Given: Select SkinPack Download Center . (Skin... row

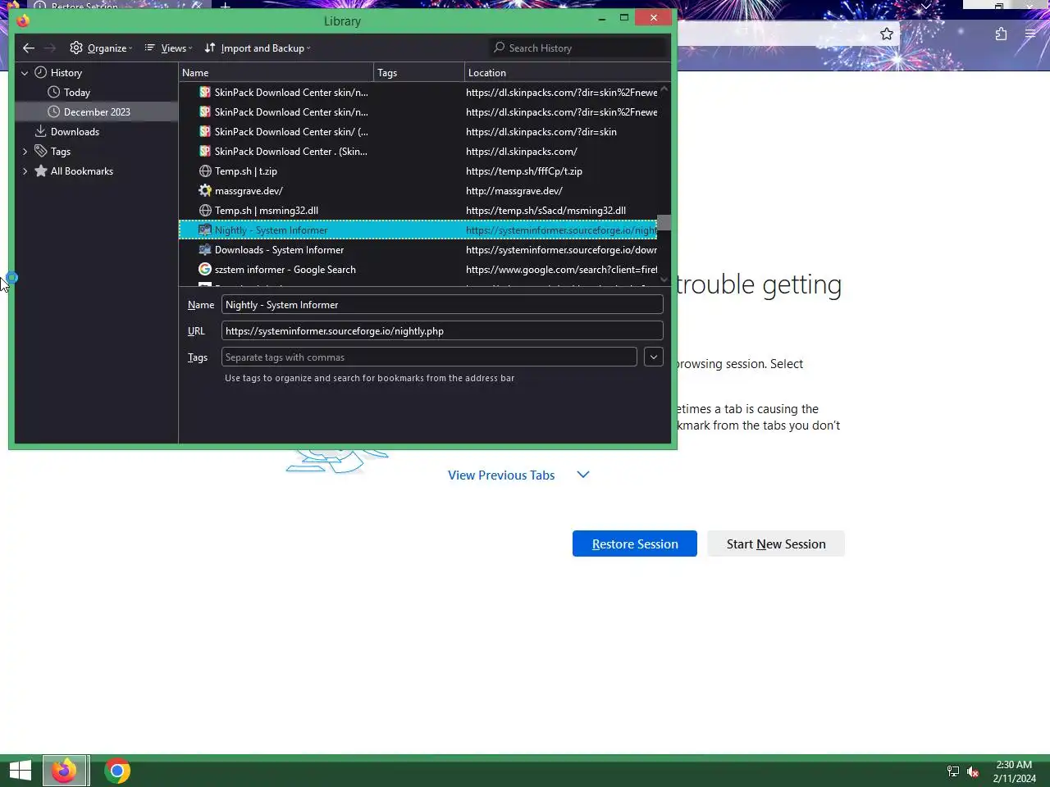Looking at the screenshot, I should pyautogui.click(x=418, y=152).
